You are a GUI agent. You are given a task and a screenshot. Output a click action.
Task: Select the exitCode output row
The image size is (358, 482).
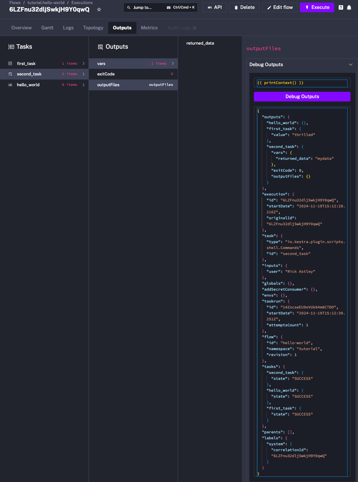point(133,74)
